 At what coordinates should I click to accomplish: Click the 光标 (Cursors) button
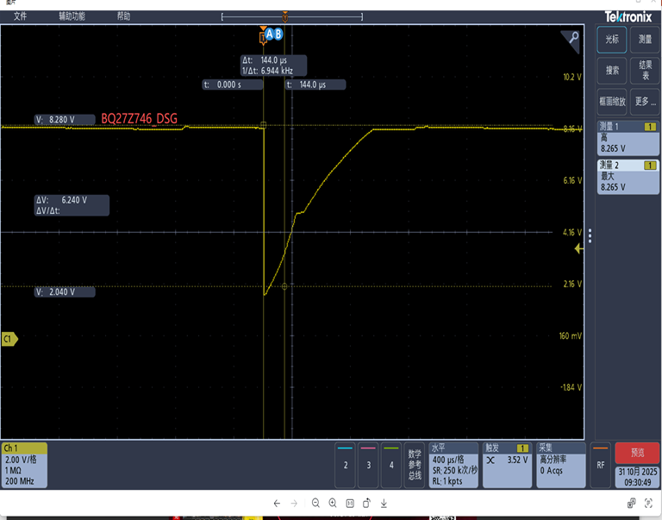click(612, 40)
